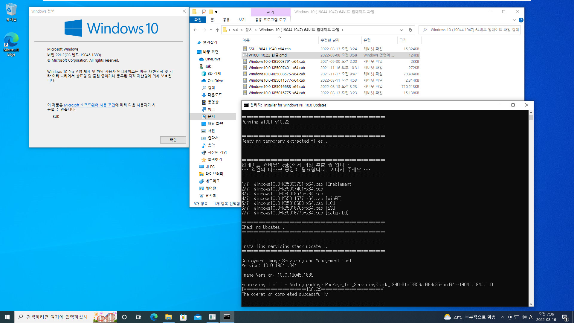Expand 문서 breadcrumb chevron in address bar
This screenshot has width=574, height=323.
pyautogui.click(x=256, y=30)
